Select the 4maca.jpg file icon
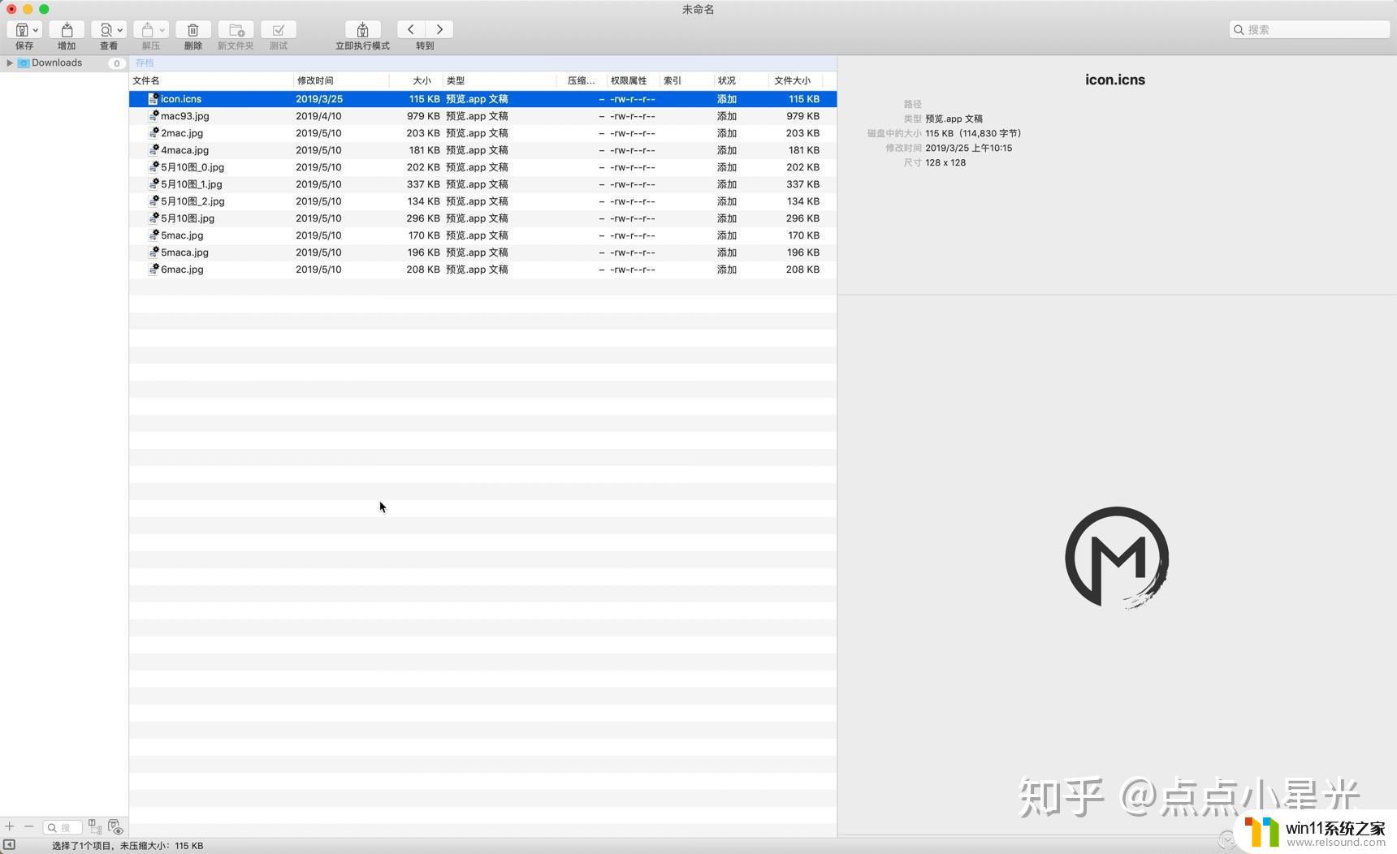Viewport: 1397px width, 854px height. (153, 150)
